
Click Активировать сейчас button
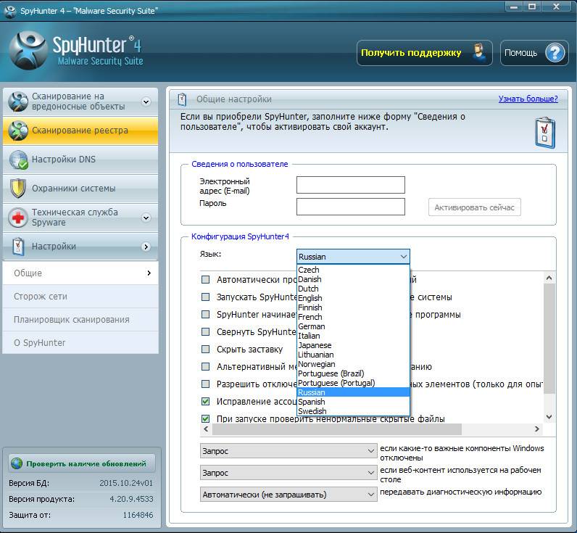click(x=474, y=207)
